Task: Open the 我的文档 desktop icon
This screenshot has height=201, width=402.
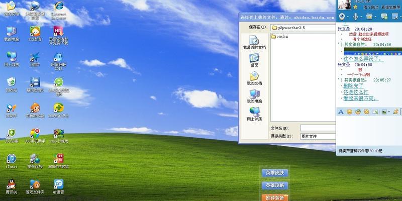Action: click(11, 8)
